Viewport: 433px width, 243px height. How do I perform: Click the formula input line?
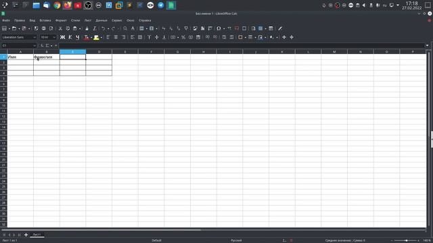click(x=242, y=45)
